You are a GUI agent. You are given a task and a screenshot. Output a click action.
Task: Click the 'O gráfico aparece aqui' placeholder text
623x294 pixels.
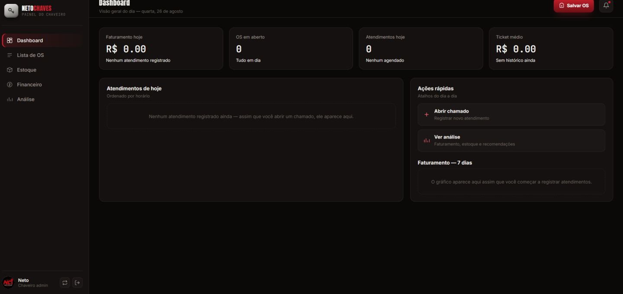coord(511,182)
